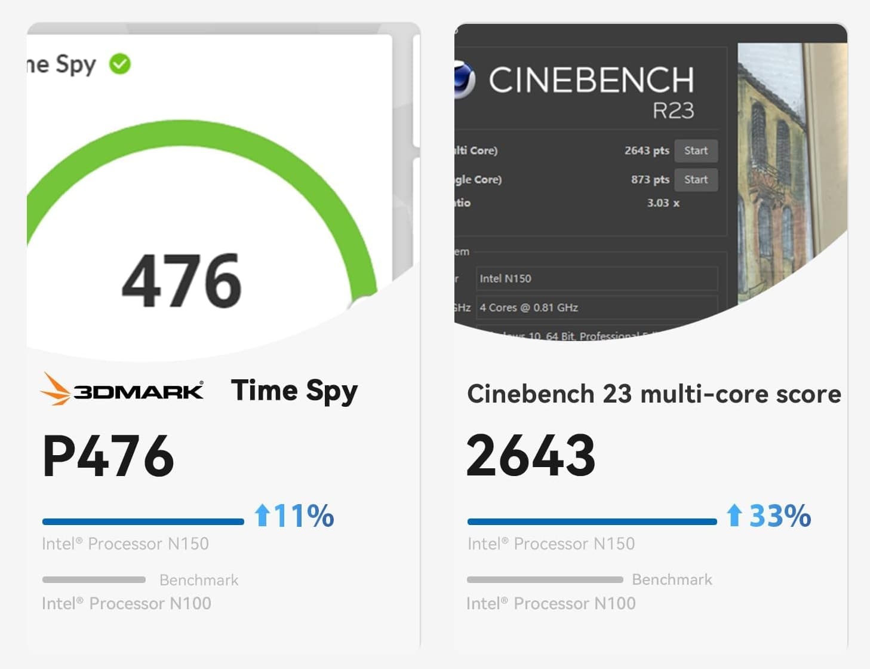Click the 2643 pts multi core result
The width and height of the screenshot is (870, 669).
click(x=647, y=151)
